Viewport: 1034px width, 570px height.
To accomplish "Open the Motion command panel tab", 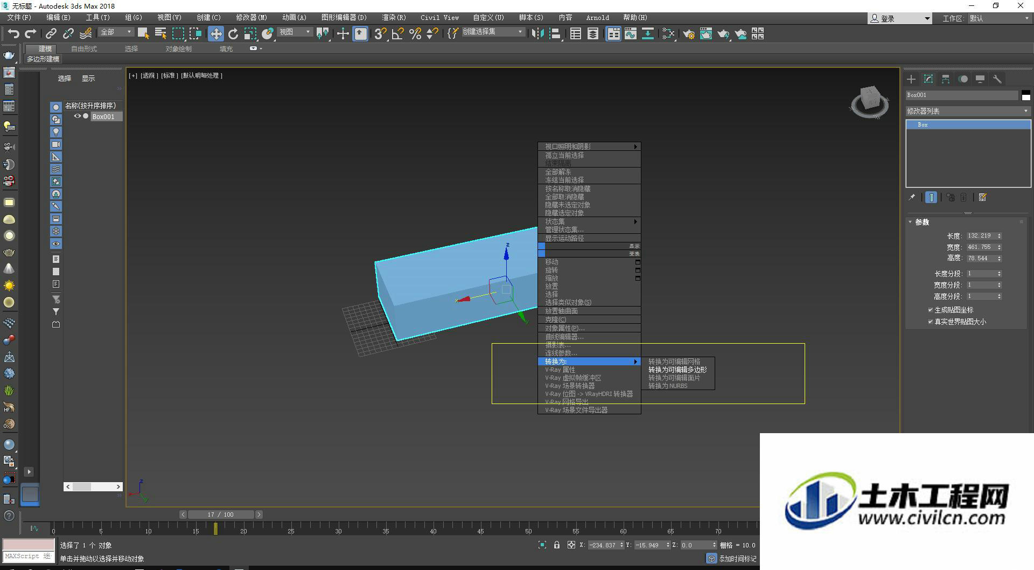I will 963,79.
